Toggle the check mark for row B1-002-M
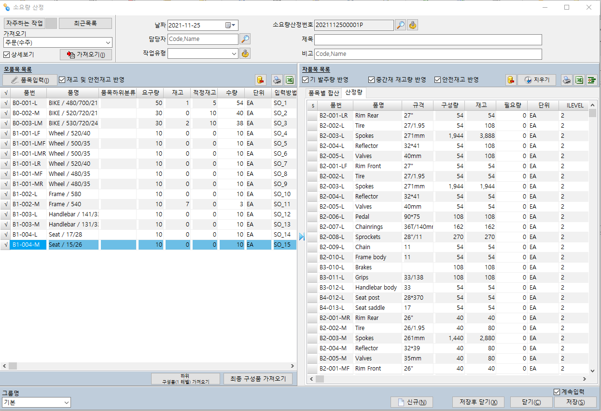 click(5, 204)
